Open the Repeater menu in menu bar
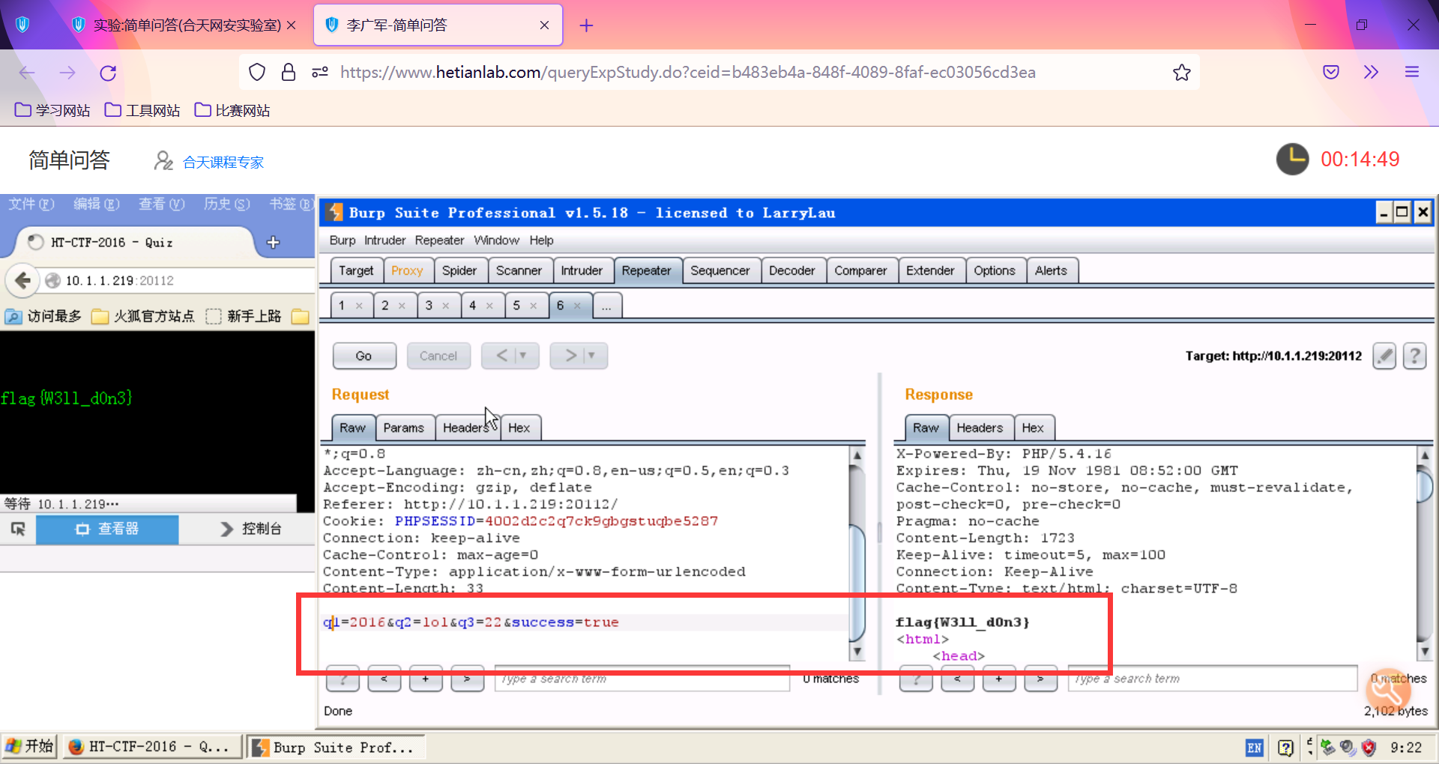 point(439,240)
